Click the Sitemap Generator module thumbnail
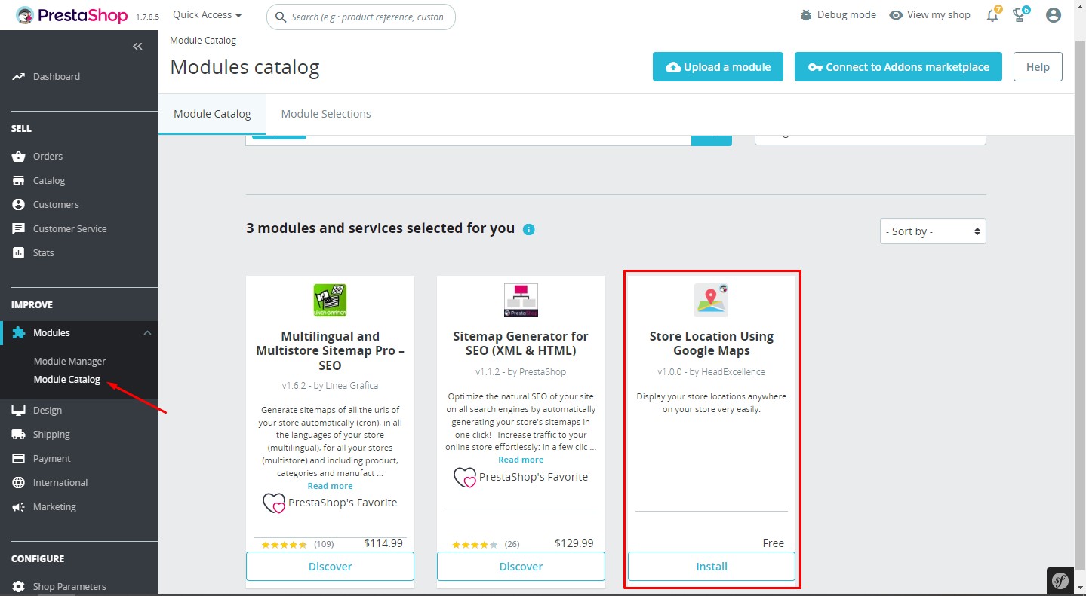 click(521, 300)
